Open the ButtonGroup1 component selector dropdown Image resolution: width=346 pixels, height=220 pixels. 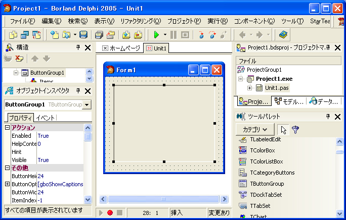click(x=87, y=104)
